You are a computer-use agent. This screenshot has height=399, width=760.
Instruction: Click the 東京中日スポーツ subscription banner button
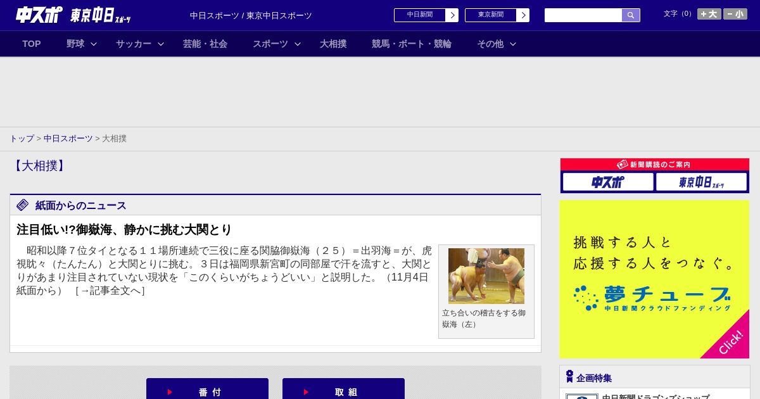tap(701, 182)
